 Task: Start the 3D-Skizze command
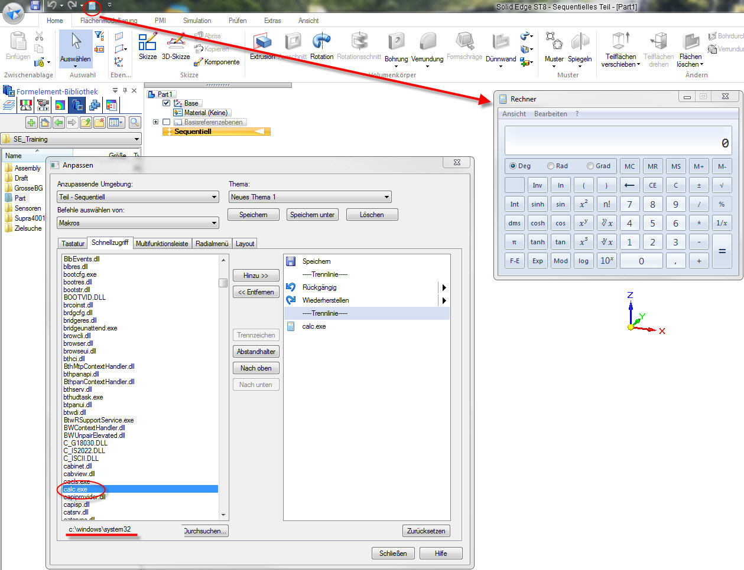pos(176,46)
